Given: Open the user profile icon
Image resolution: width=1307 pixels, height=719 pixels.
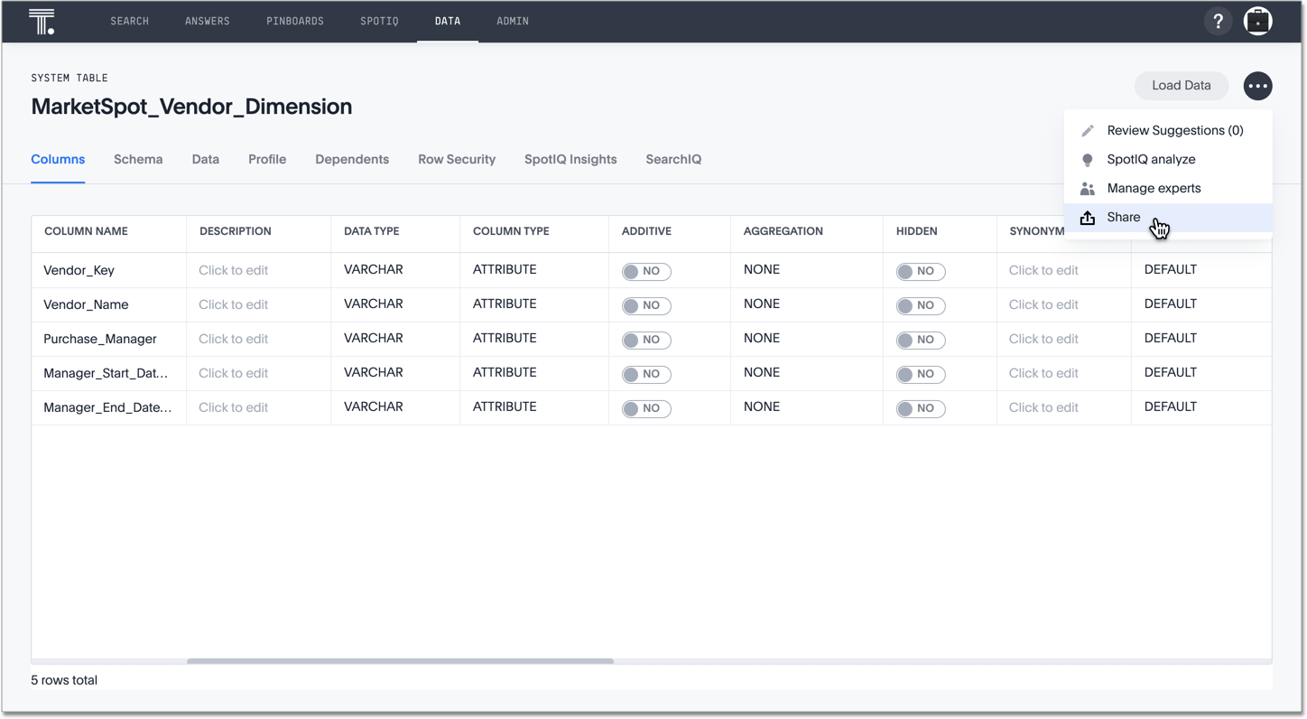Looking at the screenshot, I should click(x=1257, y=21).
